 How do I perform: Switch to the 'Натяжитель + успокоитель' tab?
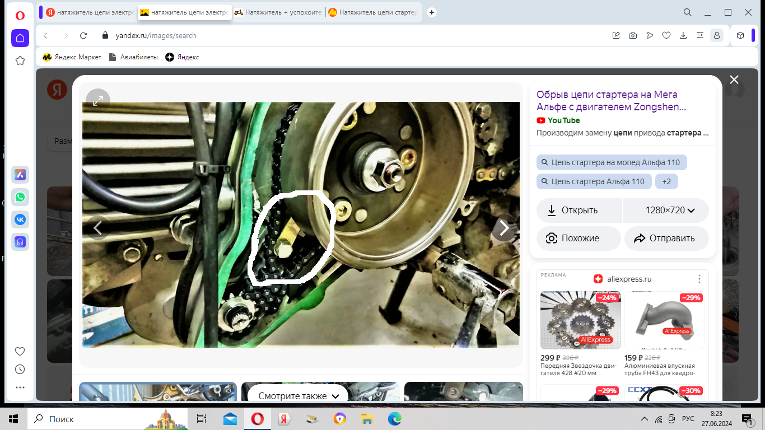click(278, 12)
